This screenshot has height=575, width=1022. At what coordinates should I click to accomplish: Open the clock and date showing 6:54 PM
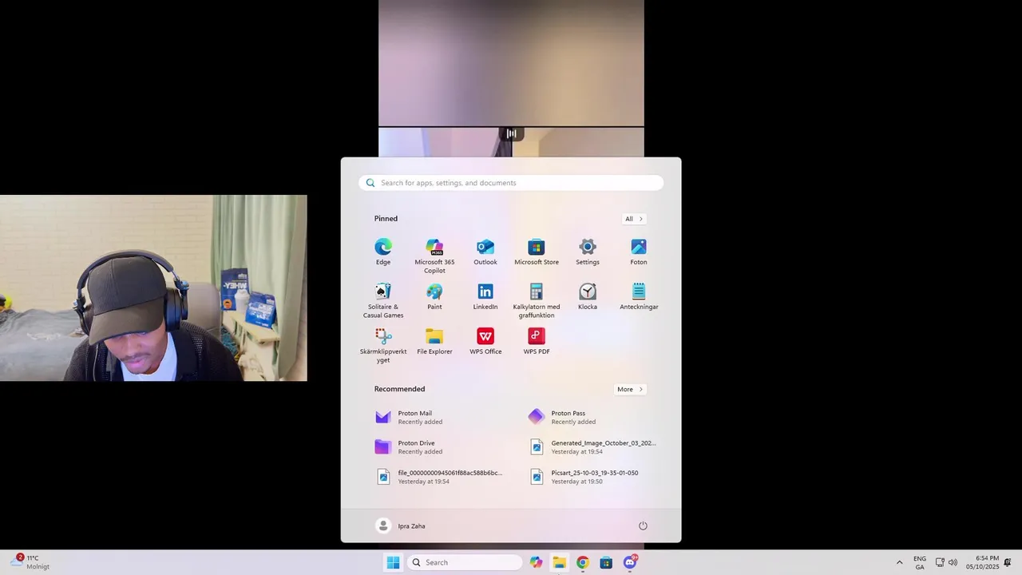982,562
